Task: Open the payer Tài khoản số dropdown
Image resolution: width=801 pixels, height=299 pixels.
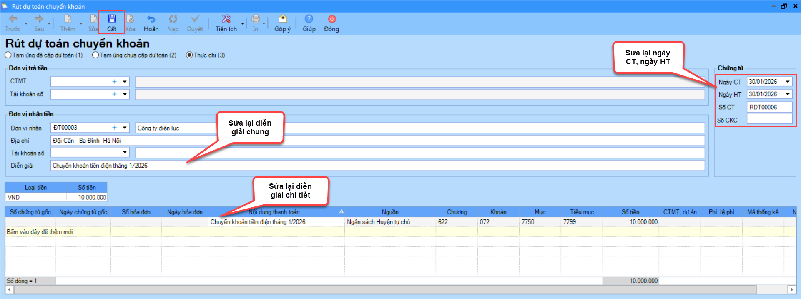Action: tap(125, 94)
